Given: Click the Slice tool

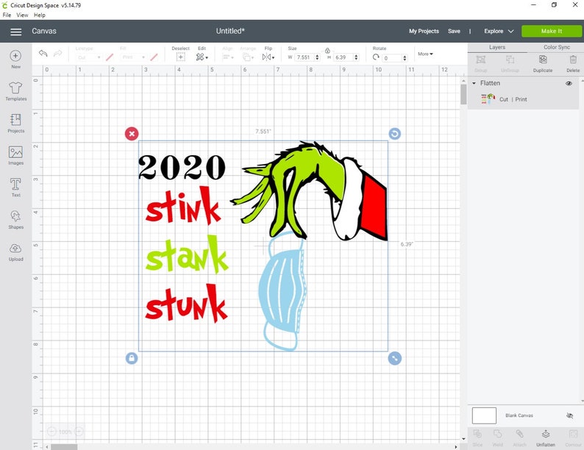Looking at the screenshot, I should tap(477, 438).
